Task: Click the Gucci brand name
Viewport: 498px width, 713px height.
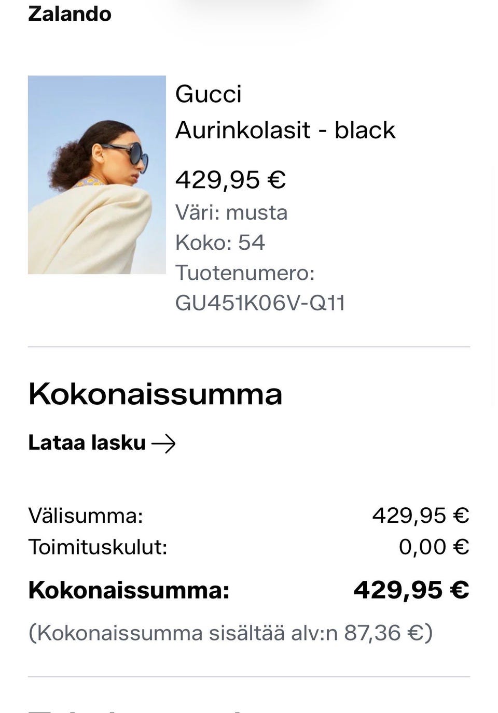Action: (x=209, y=94)
